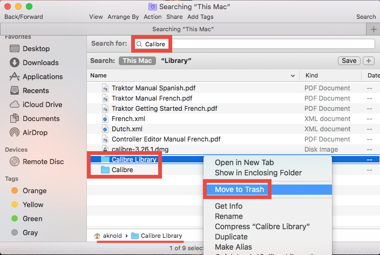Open the Action toolbar menu
The image size is (380, 255).
[x=152, y=17]
